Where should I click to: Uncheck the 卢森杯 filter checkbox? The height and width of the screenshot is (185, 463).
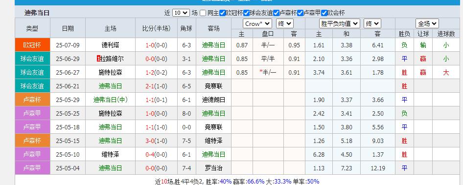click(x=276, y=13)
